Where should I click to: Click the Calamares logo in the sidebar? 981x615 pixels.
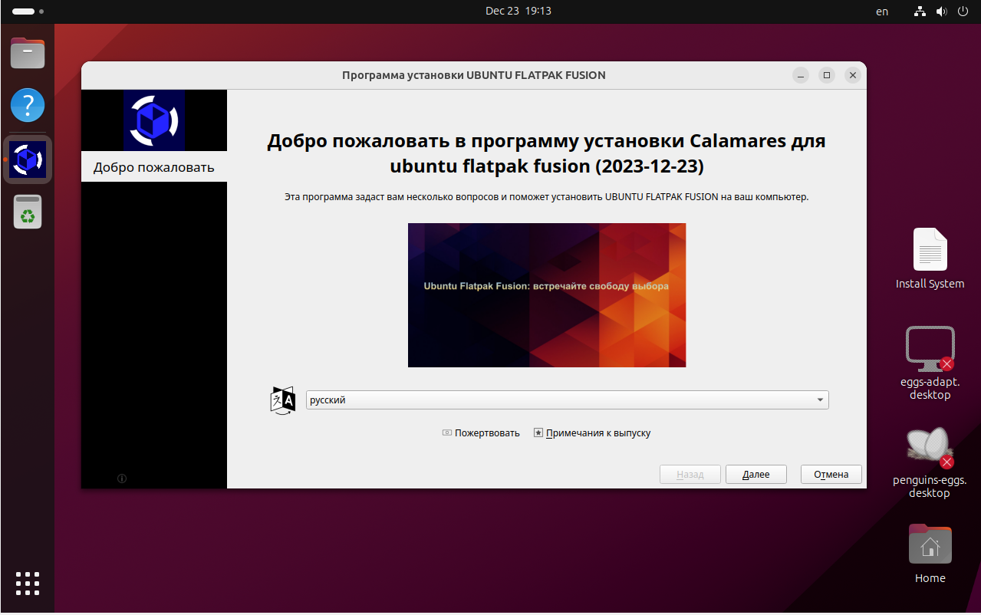pyautogui.click(x=154, y=120)
